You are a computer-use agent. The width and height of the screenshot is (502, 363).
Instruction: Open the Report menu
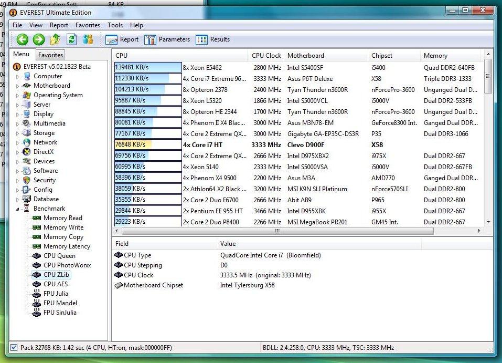59,25
